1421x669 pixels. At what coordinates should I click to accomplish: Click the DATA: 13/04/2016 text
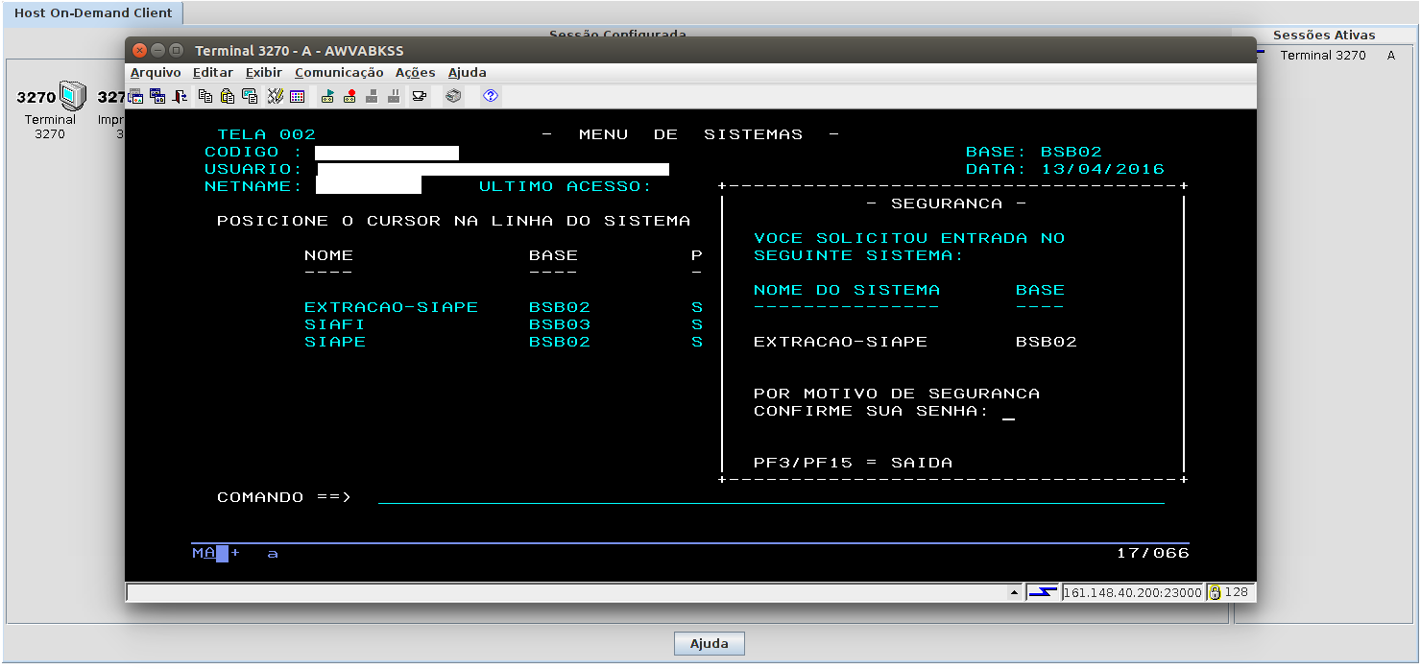[1065, 169]
